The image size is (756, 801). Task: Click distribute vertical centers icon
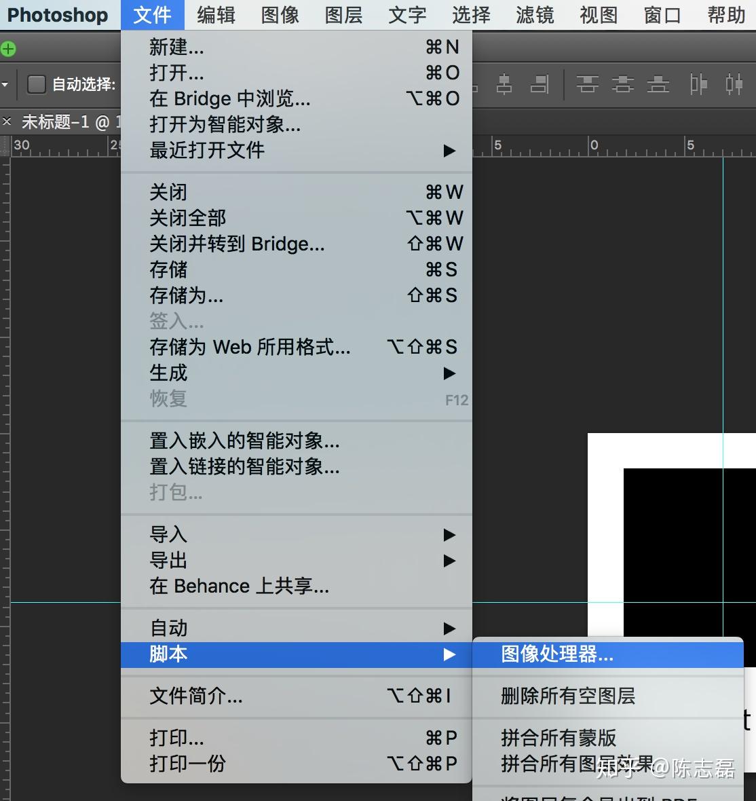click(623, 83)
